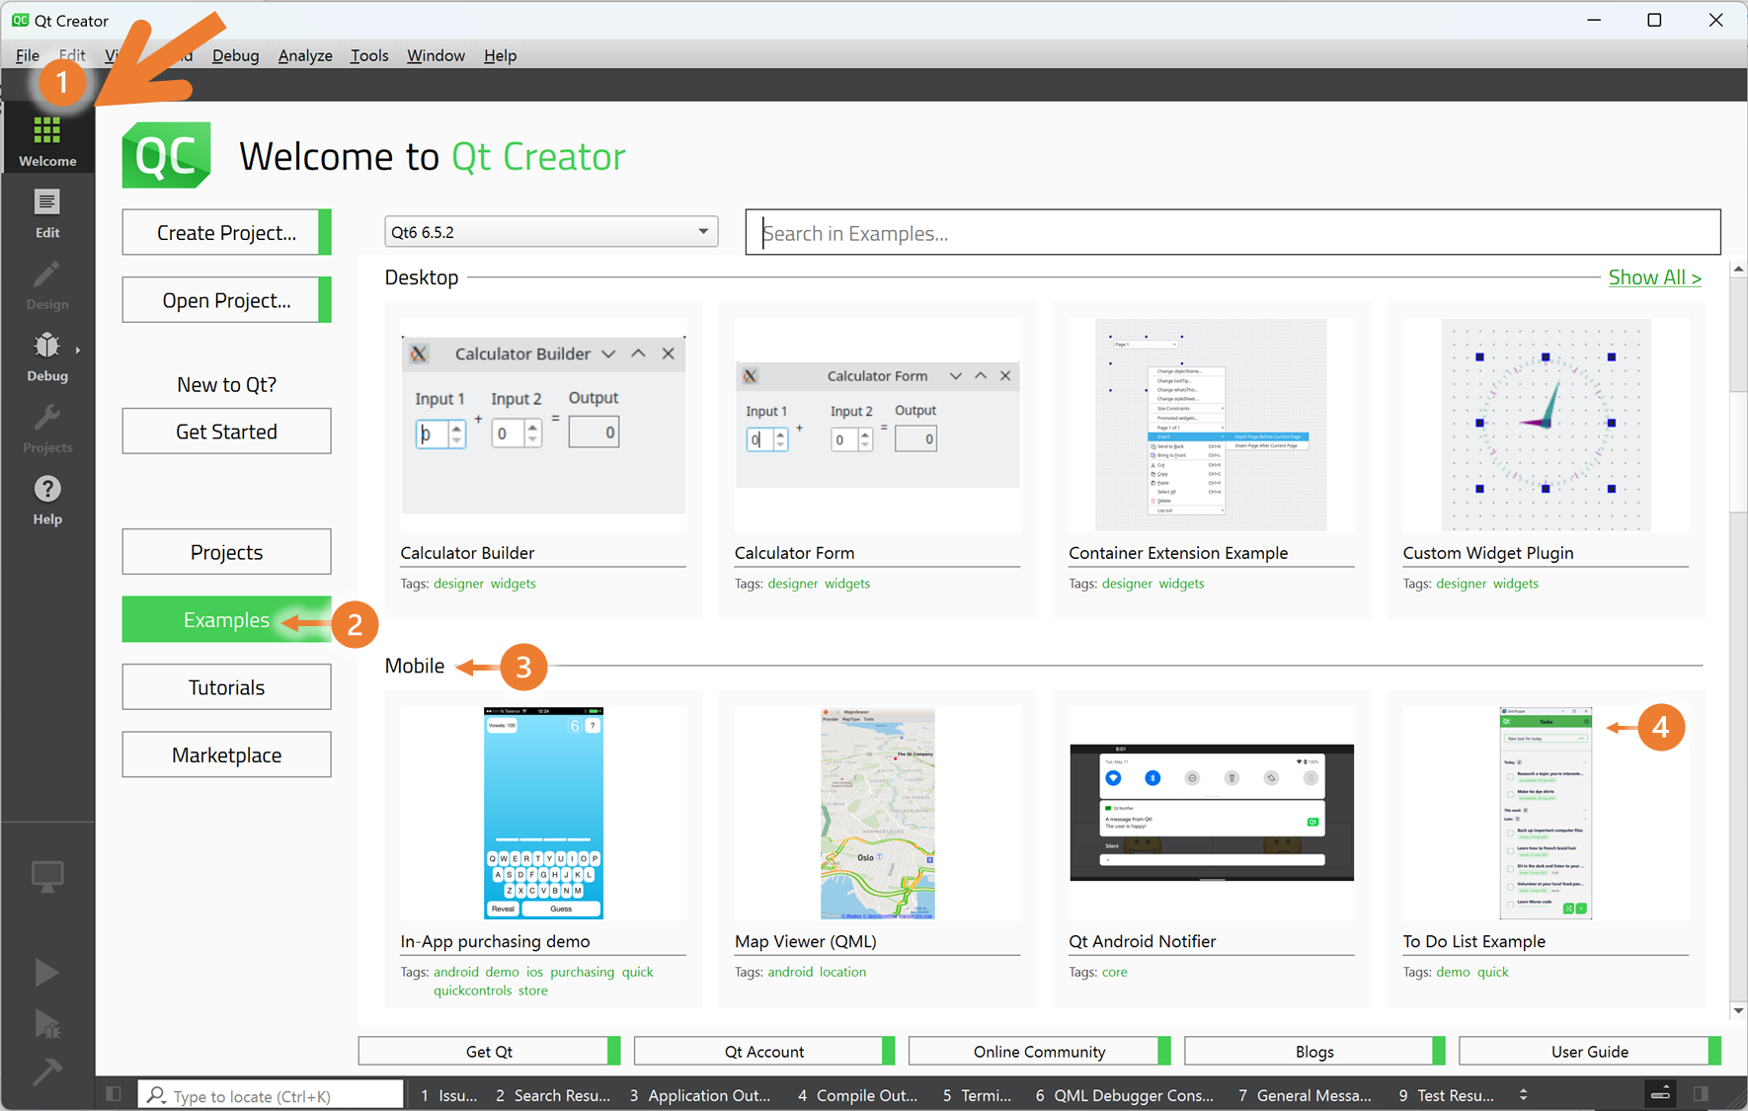Open the Compile Output pane
This screenshot has width=1748, height=1111.
[x=857, y=1095]
